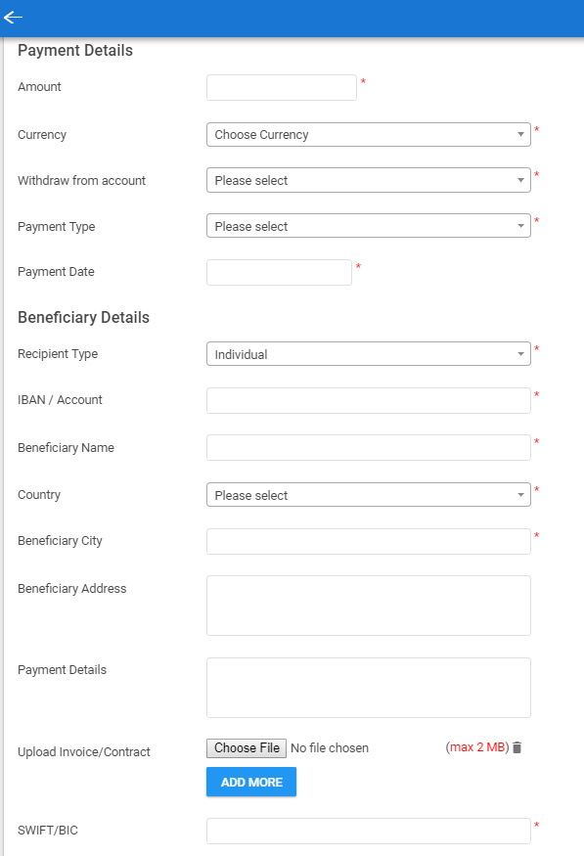Click into the Payment Date field
Viewport: 584px width, 856px height.
279,272
